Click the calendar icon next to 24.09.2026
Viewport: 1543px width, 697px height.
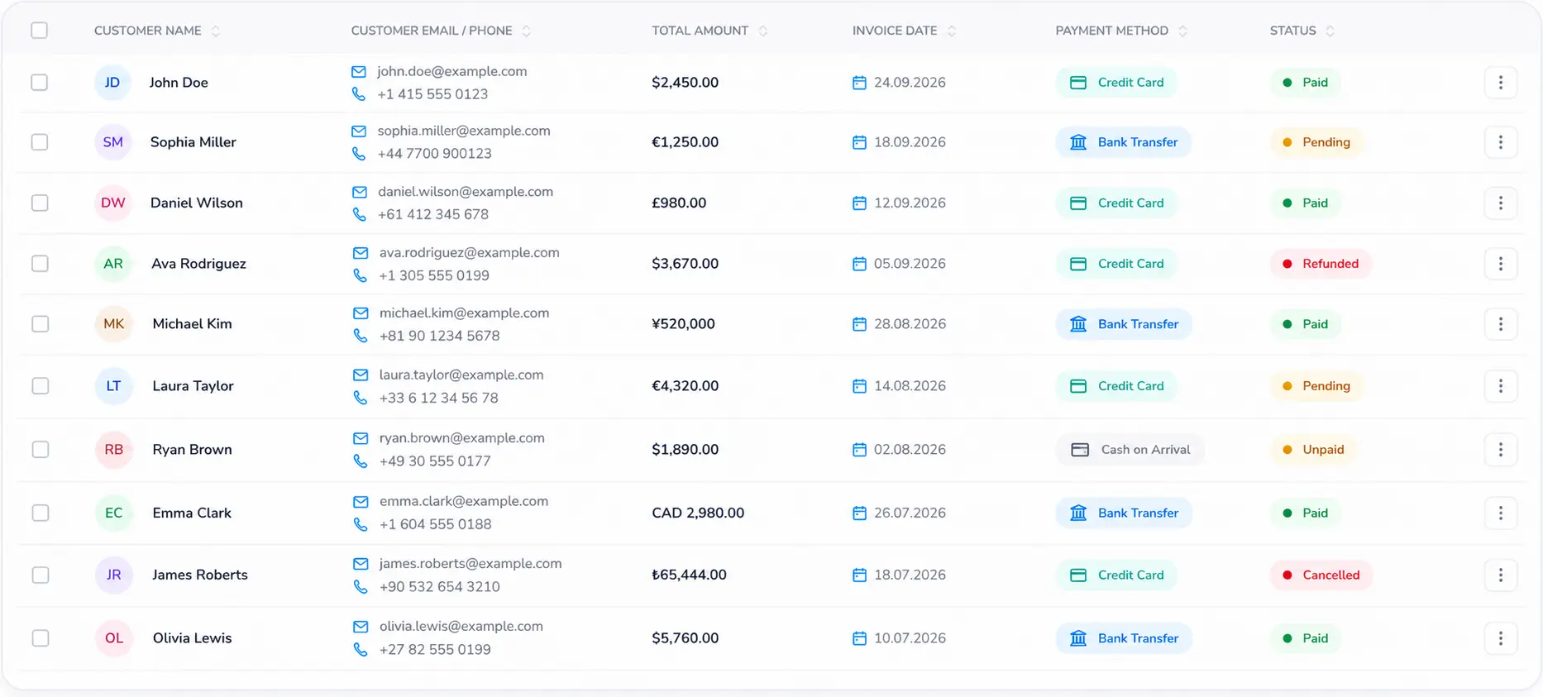(859, 83)
